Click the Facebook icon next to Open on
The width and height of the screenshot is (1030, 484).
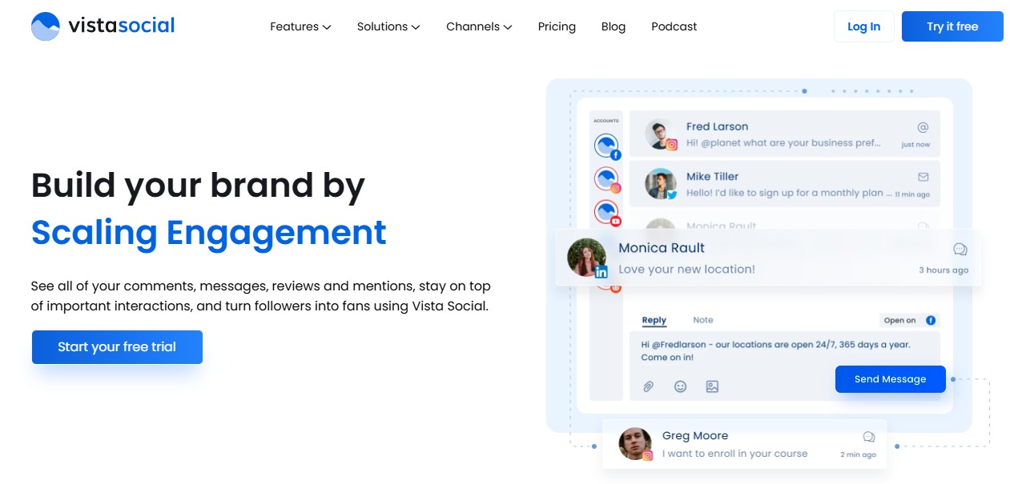tap(931, 320)
